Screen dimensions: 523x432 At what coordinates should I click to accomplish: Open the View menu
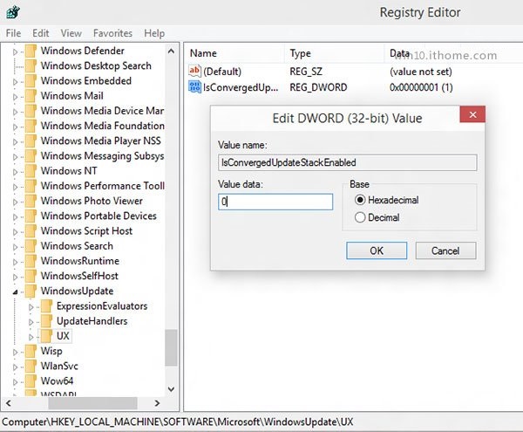pyautogui.click(x=71, y=33)
